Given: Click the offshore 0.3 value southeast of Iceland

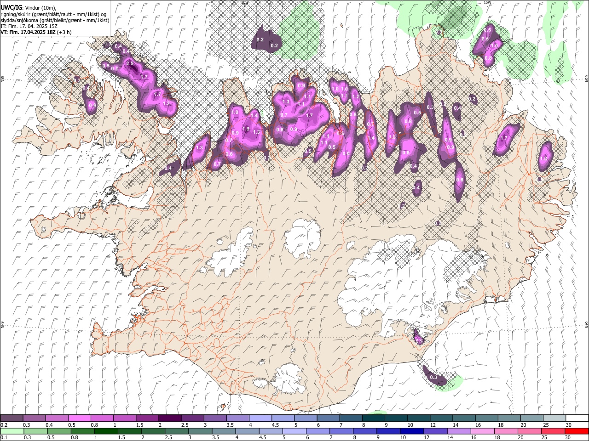Looking at the screenshot, I should click(x=433, y=377).
